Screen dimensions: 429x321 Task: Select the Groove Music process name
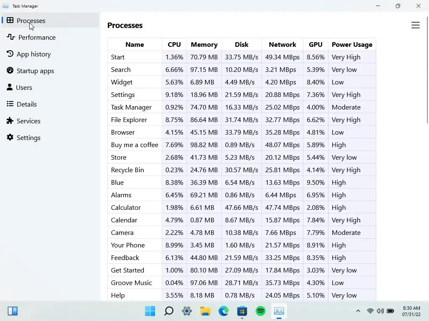pyautogui.click(x=132, y=283)
